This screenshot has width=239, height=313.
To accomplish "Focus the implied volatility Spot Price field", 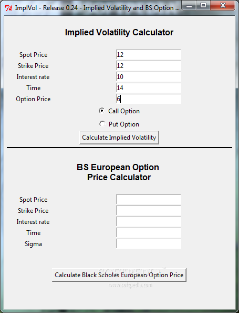I will tap(149, 55).
